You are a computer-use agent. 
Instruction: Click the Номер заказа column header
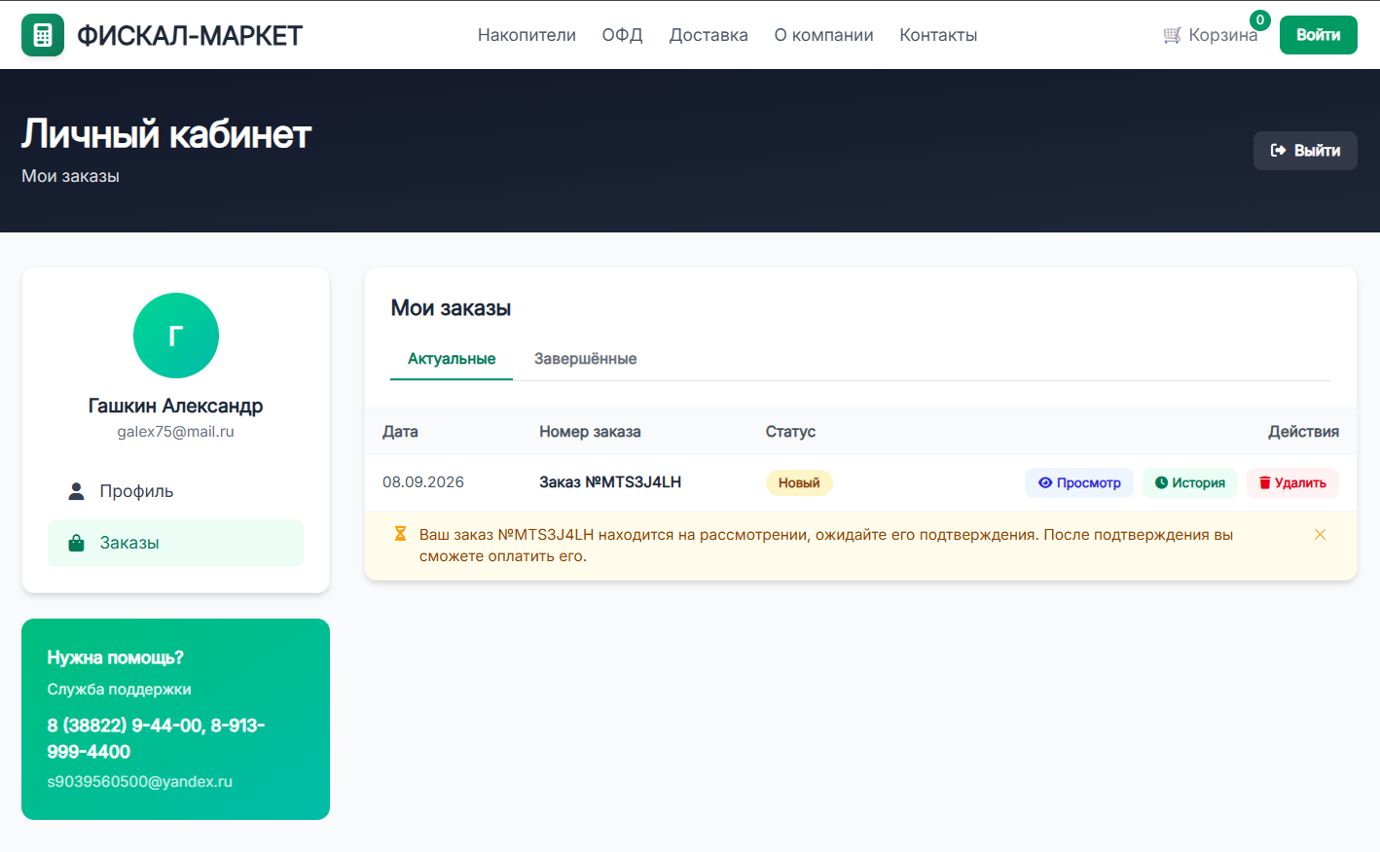(590, 432)
